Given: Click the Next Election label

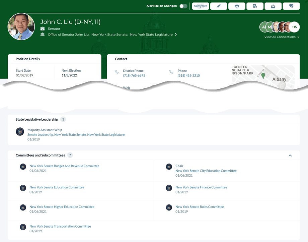Looking at the screenshot, I should pos(71,71).
